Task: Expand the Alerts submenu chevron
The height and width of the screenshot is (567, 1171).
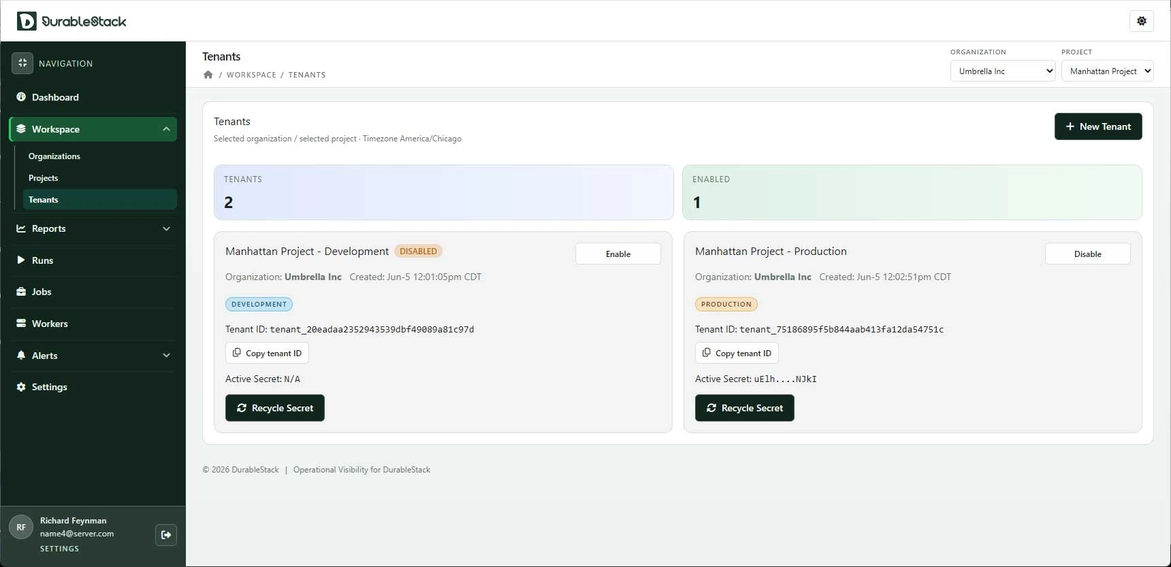Action: pyautogui.click(x=166, y=356)
